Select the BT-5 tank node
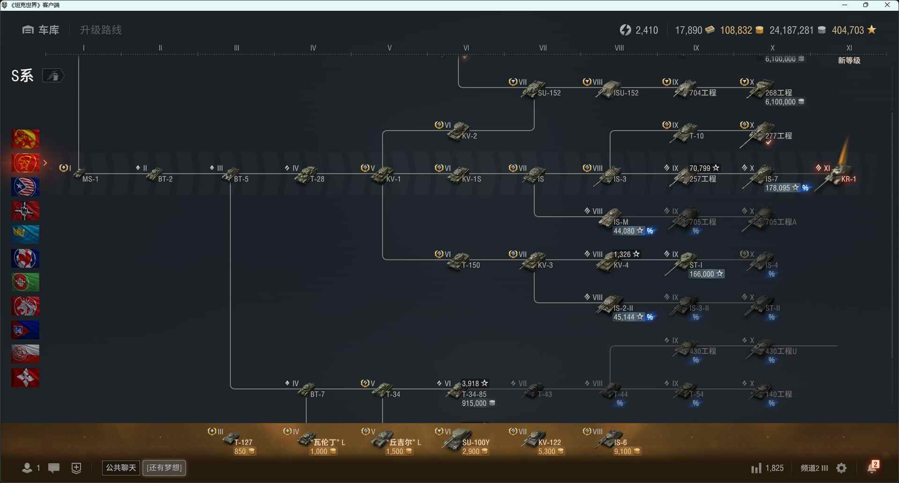The height and width of the screenshot is (483, 899). [230, 174]
